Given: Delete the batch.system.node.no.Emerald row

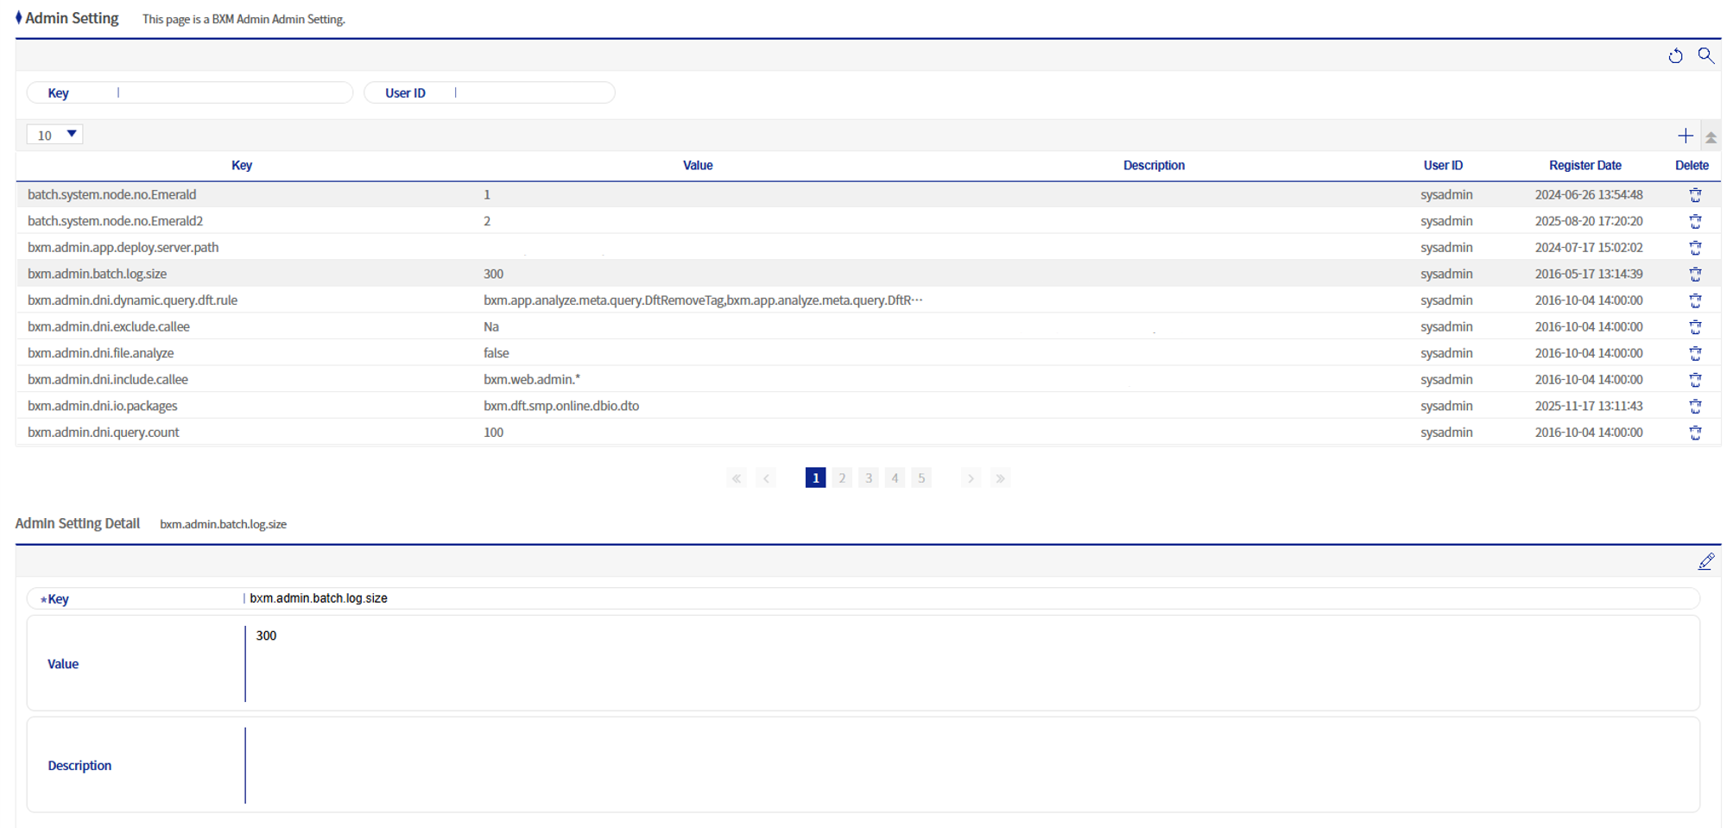Looking at the screenshot, I should 1695,195.
